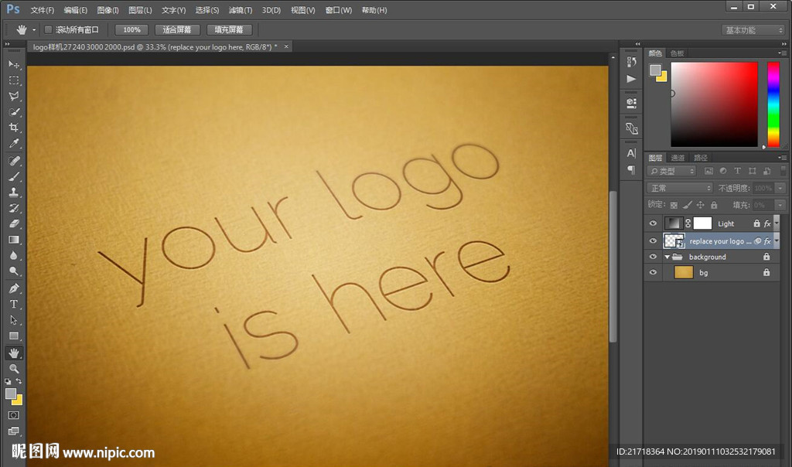Expand replace your logo layer effects
This screenshot has width=792, height=467.
(x=777, y=240)
